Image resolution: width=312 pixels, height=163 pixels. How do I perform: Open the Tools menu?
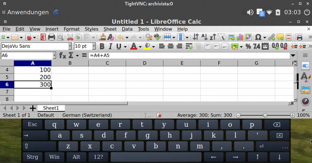tap(143, 29)
